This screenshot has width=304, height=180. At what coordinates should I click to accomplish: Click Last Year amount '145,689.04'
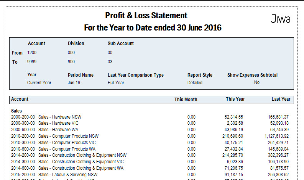coord(278,149)
